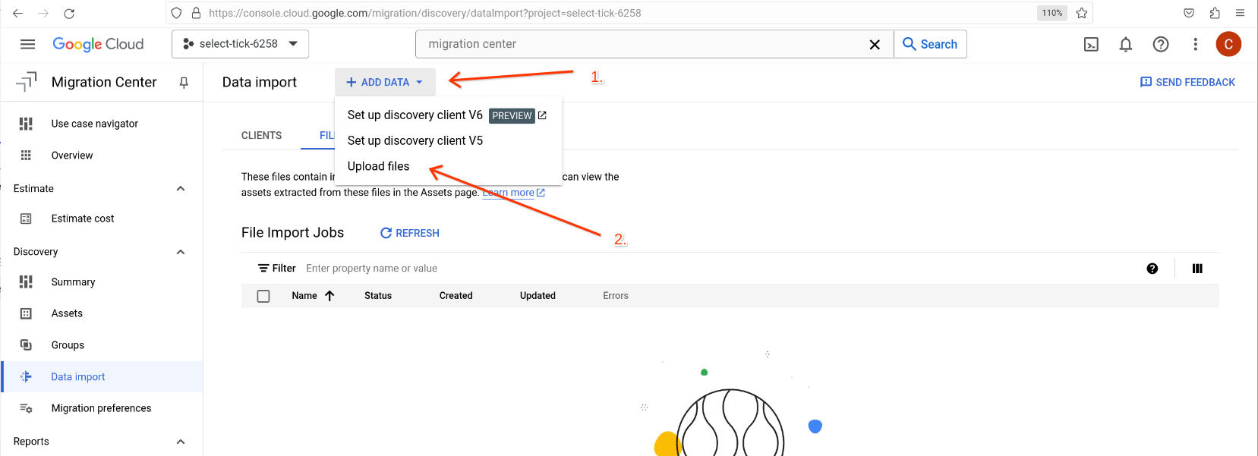This screenshot has height=456, width=1258.
Task: Click SEND FEEDBACK
Action: (1187, 82)
